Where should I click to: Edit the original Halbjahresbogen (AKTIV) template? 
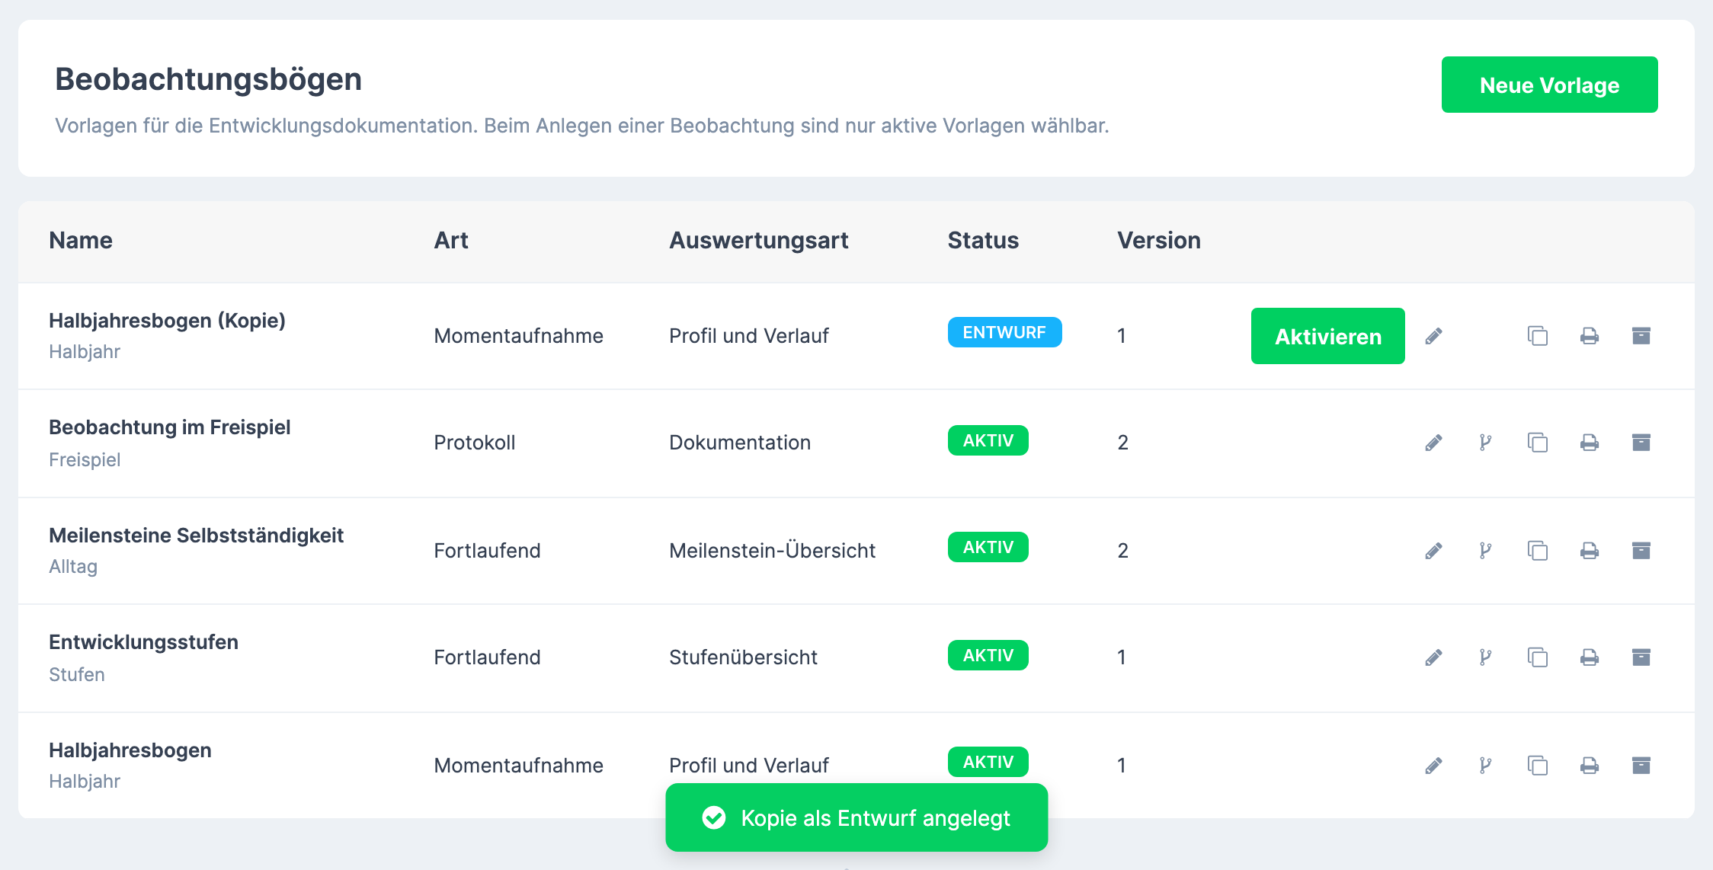tap(1433, 766)
